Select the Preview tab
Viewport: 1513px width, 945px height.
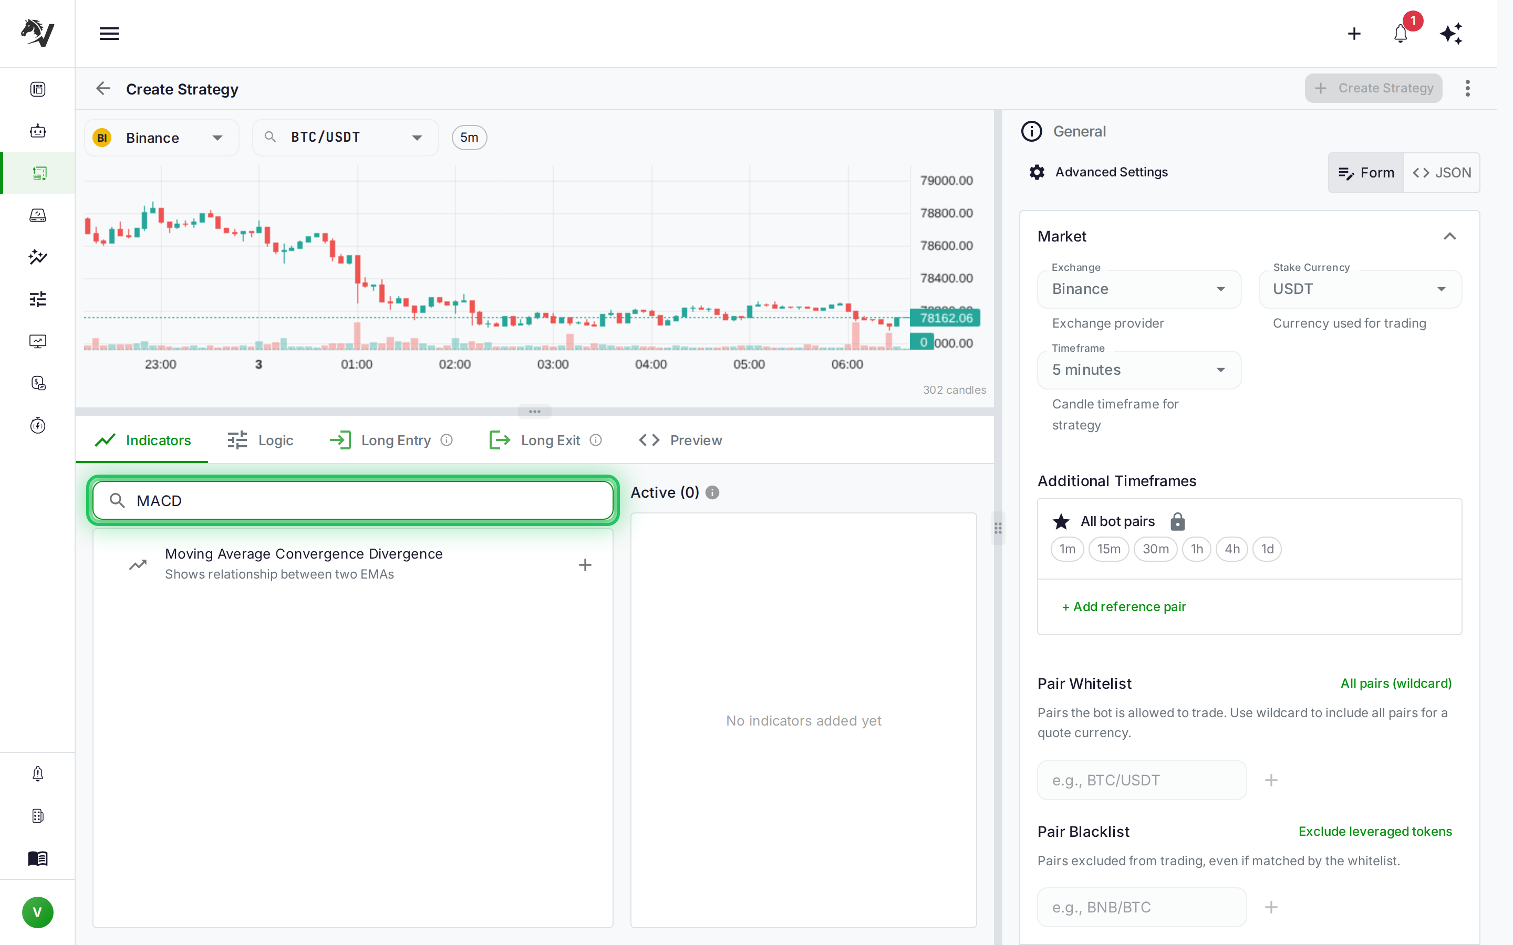pos(680,440)
